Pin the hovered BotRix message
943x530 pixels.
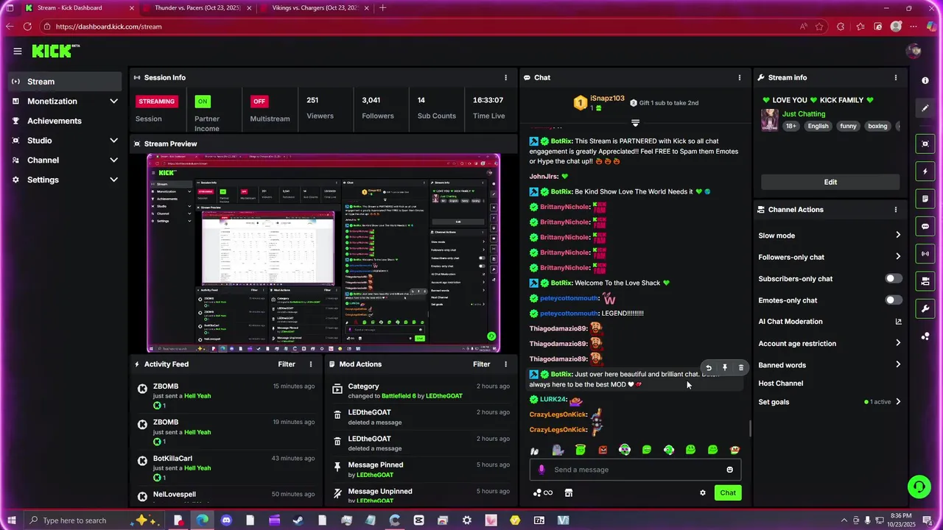[725, 367]
